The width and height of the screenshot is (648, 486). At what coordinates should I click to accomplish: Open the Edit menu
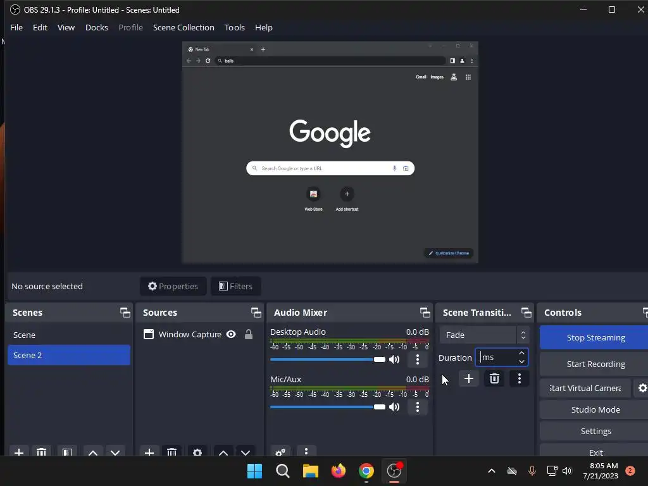[x=40, y=27]
